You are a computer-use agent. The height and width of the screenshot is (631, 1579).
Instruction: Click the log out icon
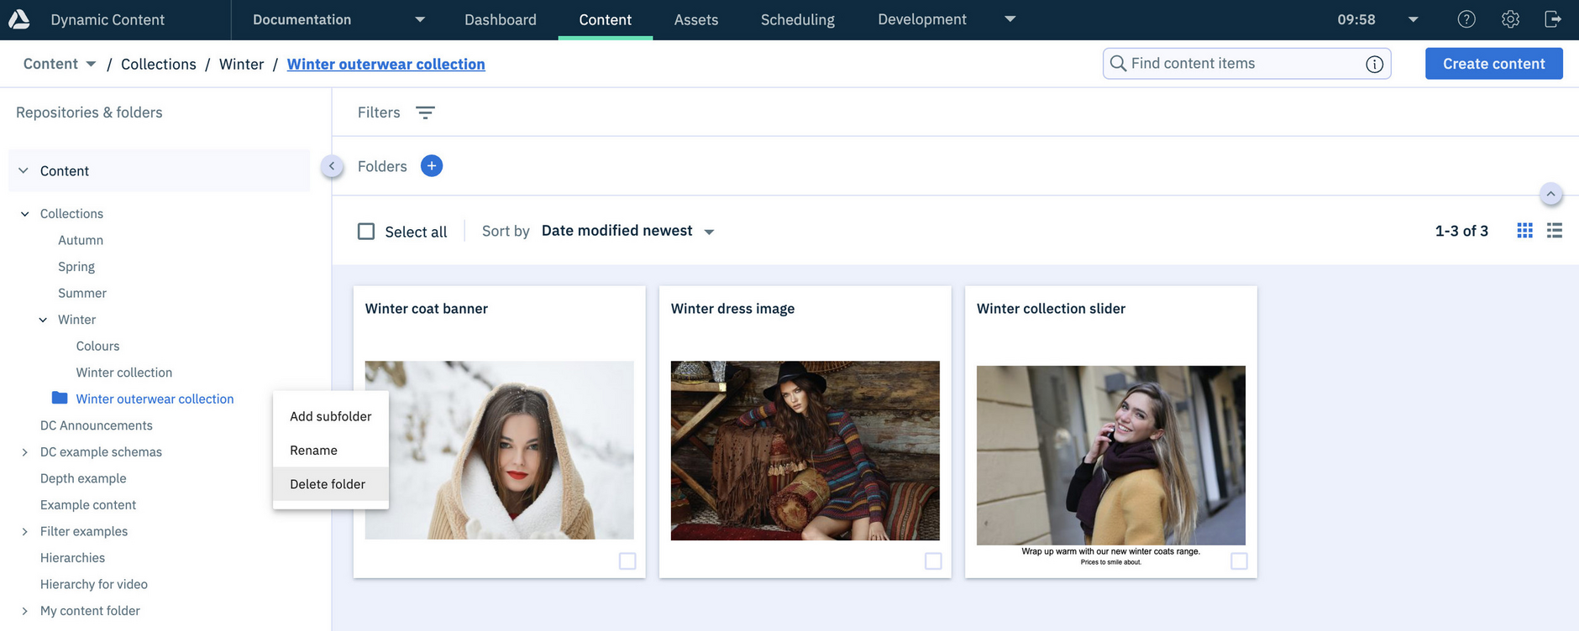[x=1553, y=19]
